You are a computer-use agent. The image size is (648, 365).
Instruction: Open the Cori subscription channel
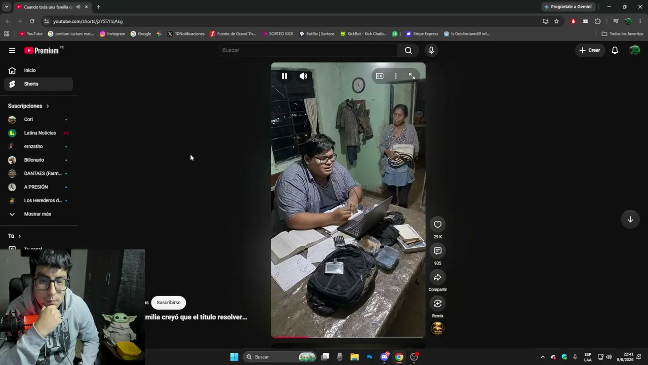click(38, 120)
